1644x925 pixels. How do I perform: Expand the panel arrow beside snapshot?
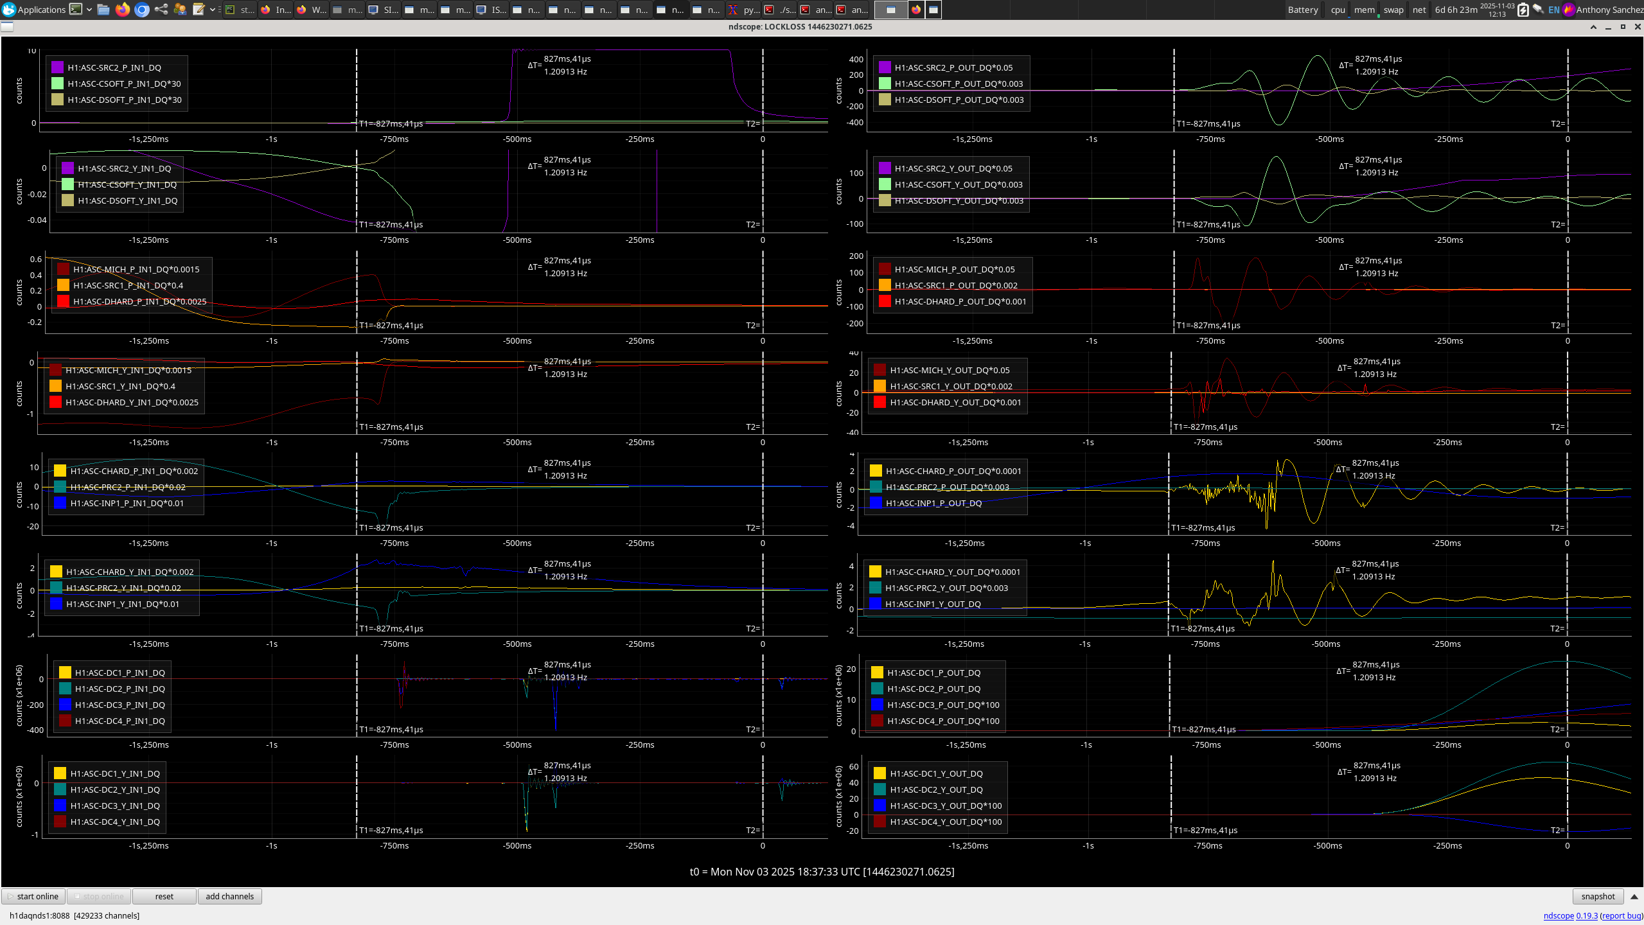click(x=1634, y=897)
